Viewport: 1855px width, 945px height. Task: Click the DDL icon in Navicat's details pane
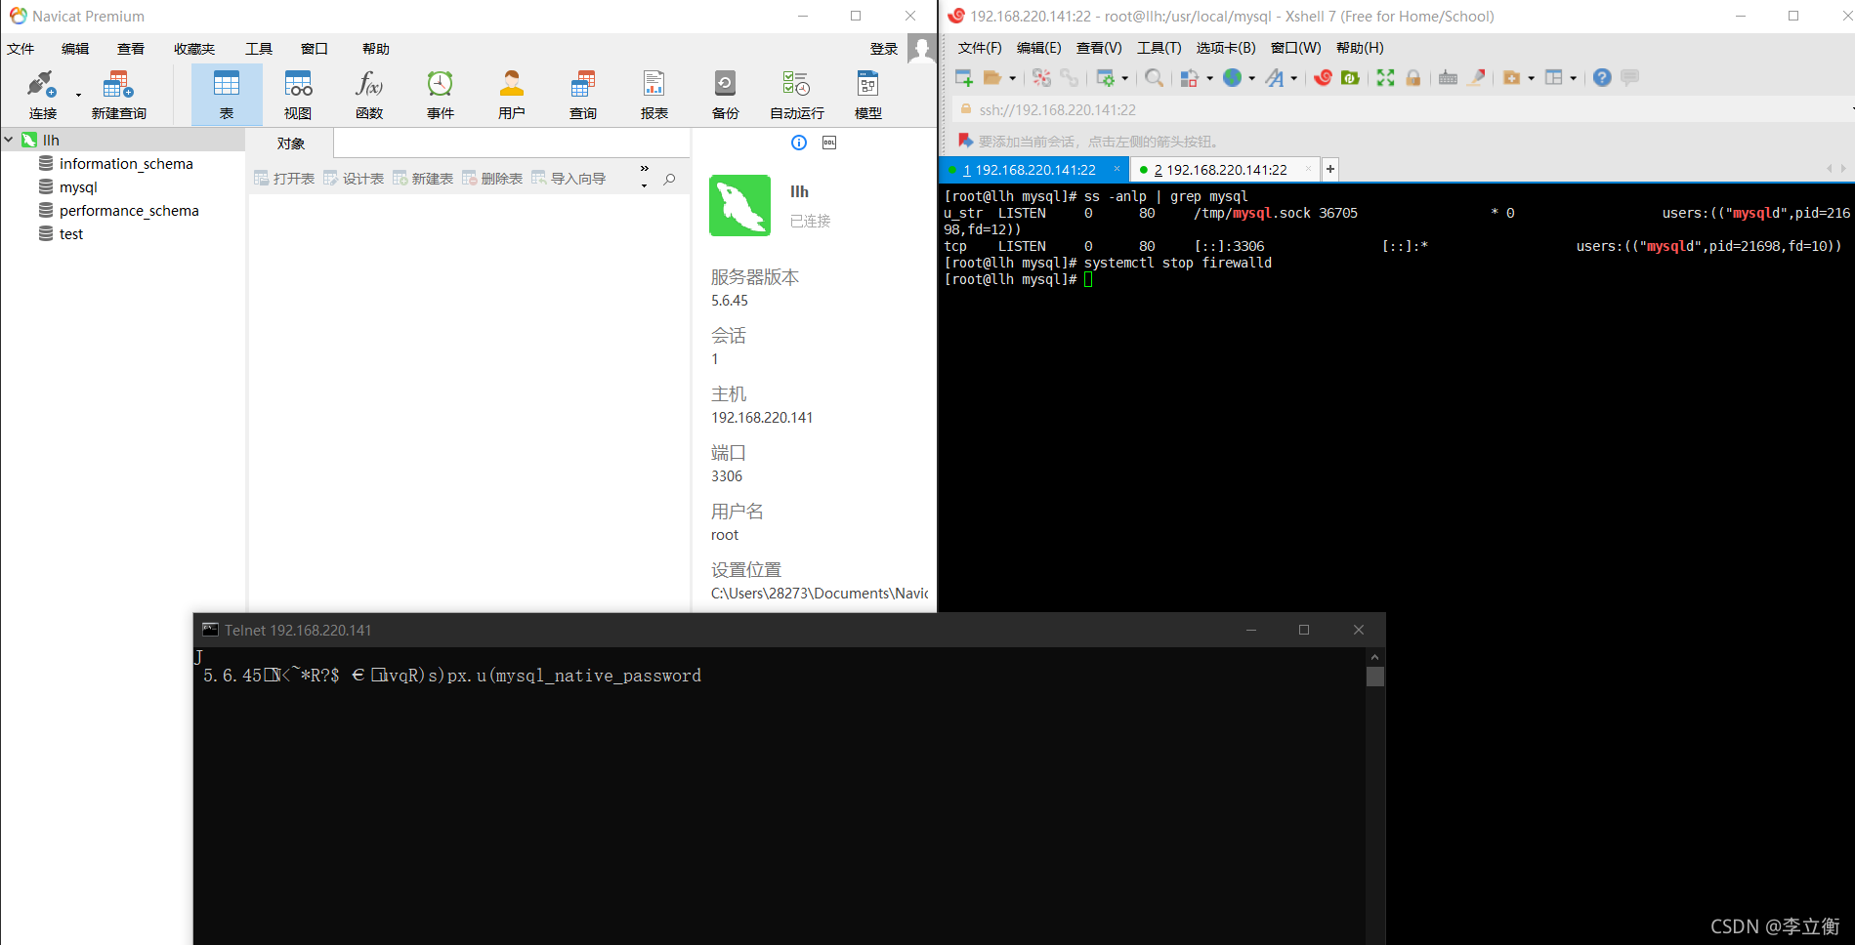point(829,143)
